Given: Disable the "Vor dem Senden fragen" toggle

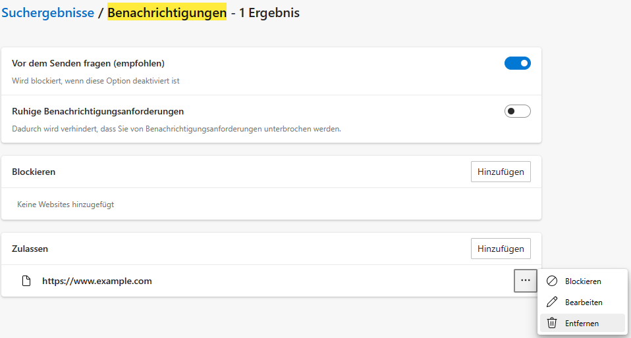Looking at the screenshot, I should 517,63.
